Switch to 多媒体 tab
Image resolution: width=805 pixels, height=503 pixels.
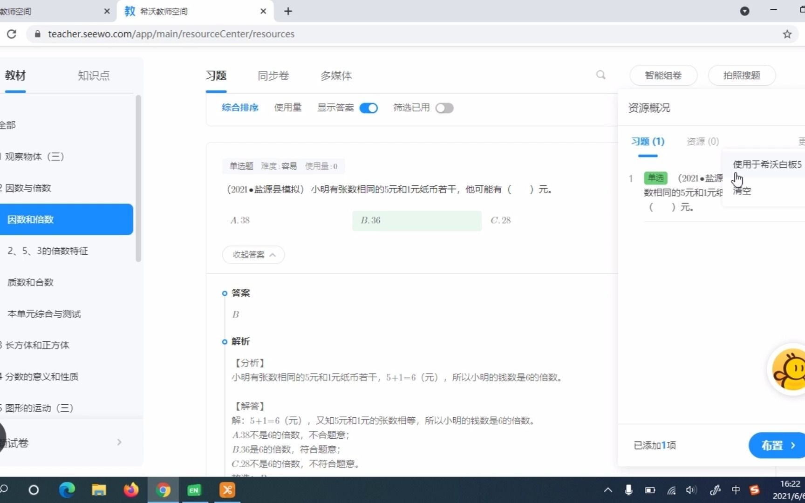coord(336,75)
